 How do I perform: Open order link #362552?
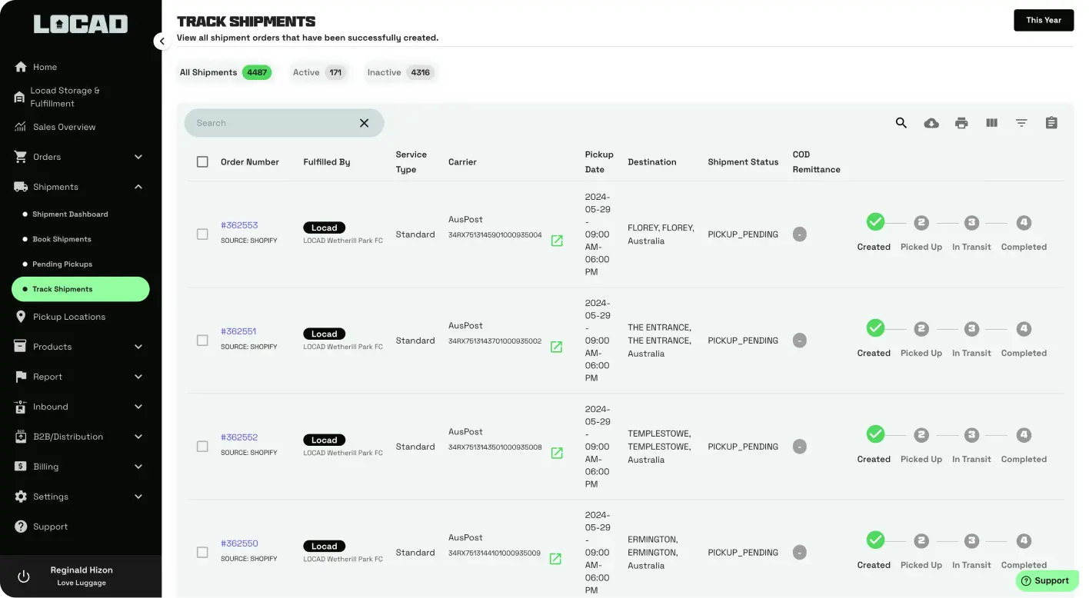[239, 437]
